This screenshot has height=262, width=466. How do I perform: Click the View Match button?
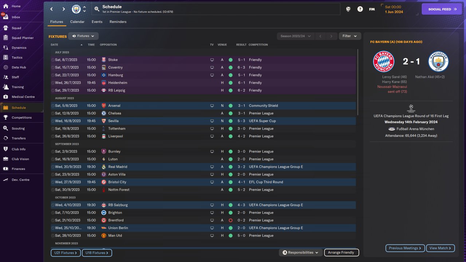(x=440, y=248)
